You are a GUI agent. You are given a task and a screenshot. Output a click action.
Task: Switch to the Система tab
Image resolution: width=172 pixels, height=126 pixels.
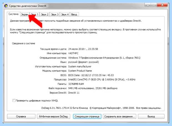coord(14,14)
